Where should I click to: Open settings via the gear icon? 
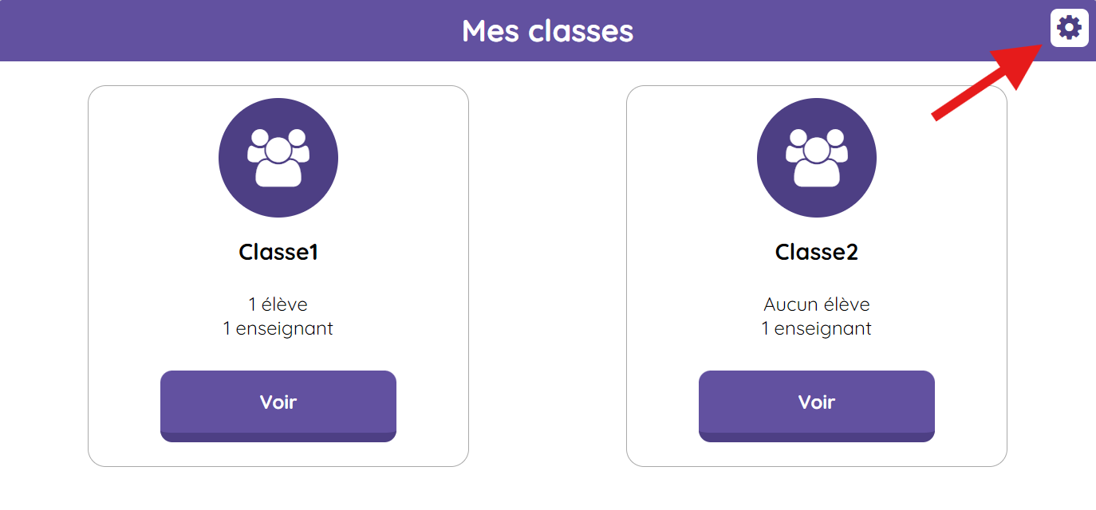[1069, 28]
